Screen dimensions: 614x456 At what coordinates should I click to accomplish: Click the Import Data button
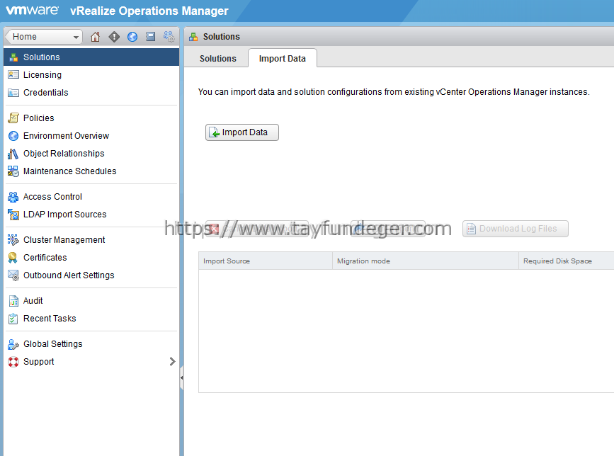pos(242,132)
